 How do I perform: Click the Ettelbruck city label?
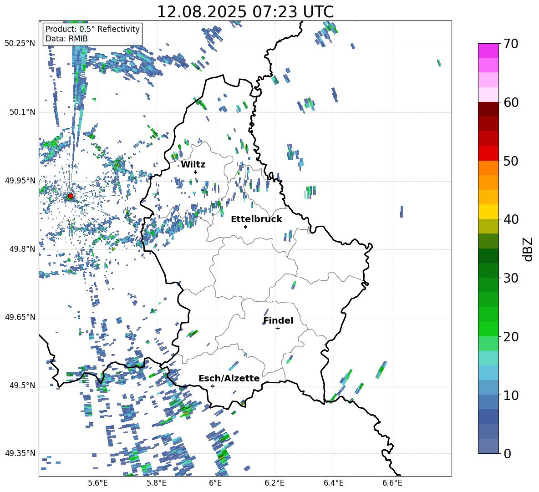point(256,219)
